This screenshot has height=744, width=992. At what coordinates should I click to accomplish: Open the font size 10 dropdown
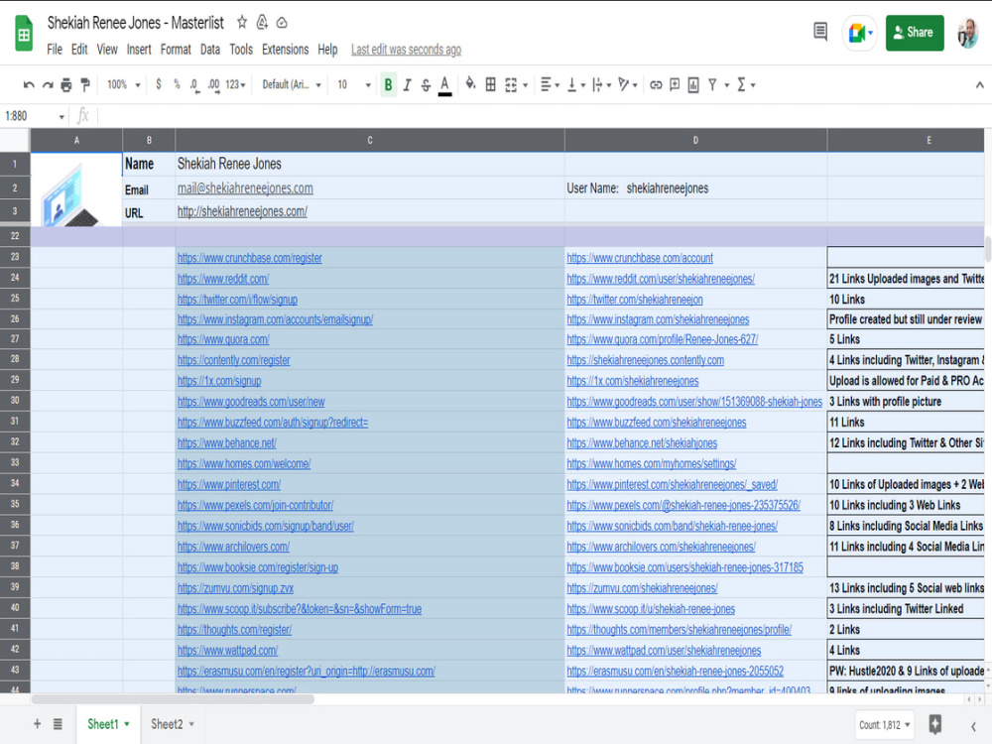(354, 84)
